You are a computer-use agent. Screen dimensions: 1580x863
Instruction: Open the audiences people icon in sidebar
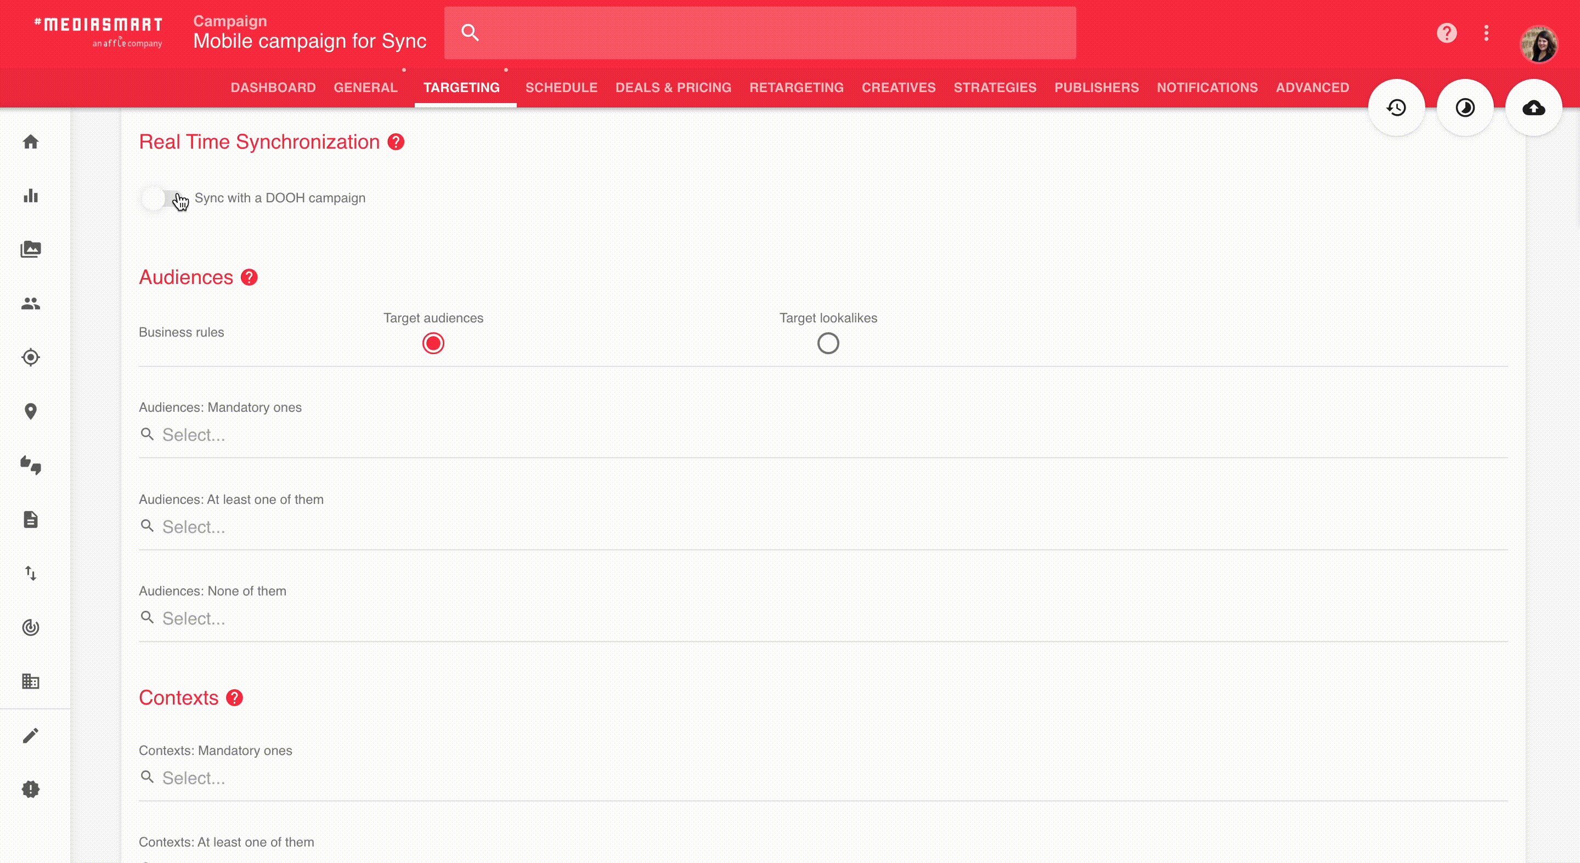point(31,303)
